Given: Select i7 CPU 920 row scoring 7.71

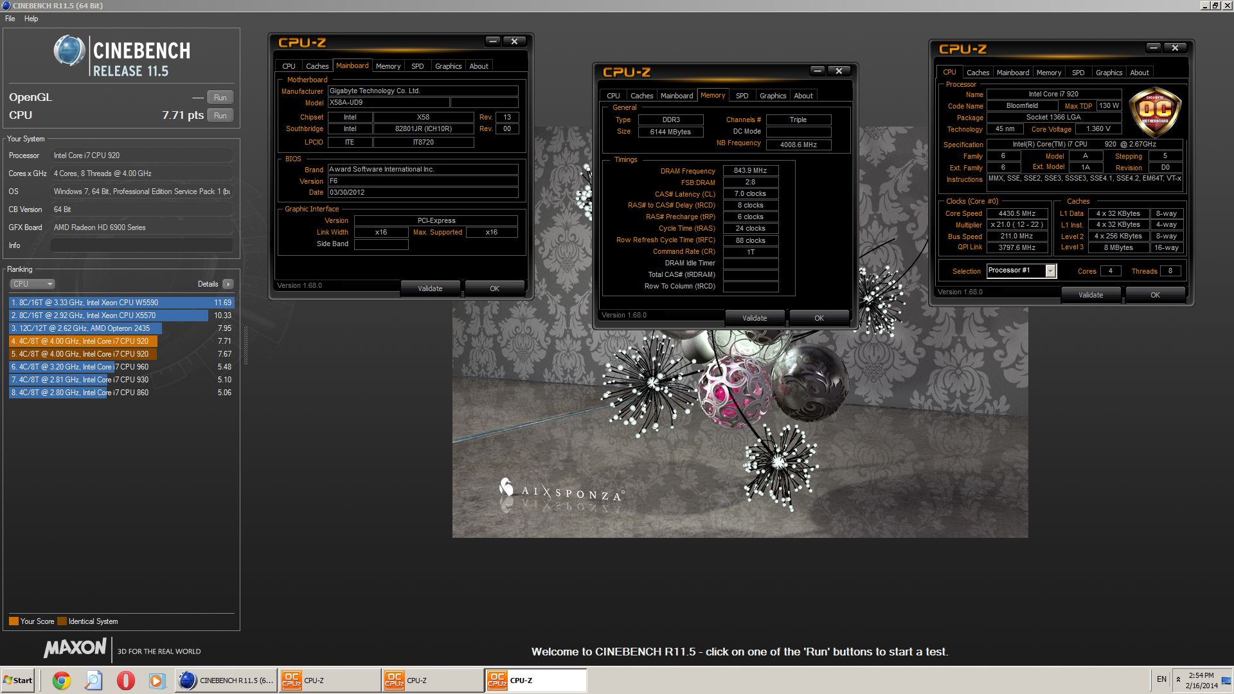Looking at the screenshot, I should (121, 341).
